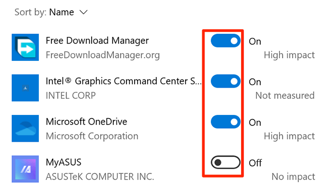The height and width of the screenshot is (192, 326).
Task: Select the Microsoft OneDrive entry title
Action: [x=86, y=122]
